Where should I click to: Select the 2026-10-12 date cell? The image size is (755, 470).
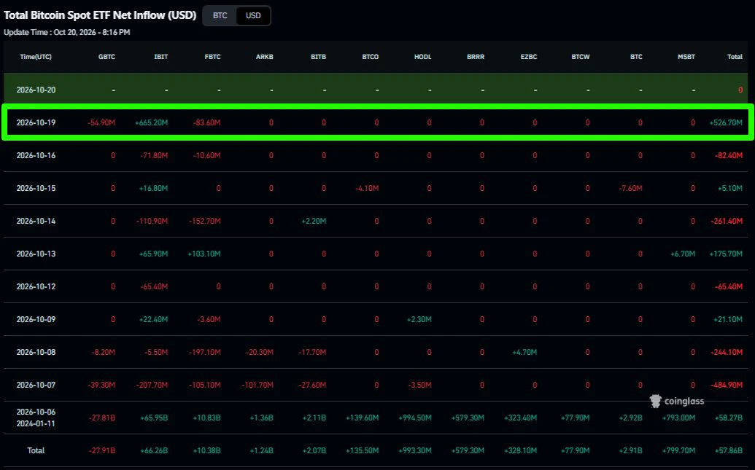tap(36, 286)
